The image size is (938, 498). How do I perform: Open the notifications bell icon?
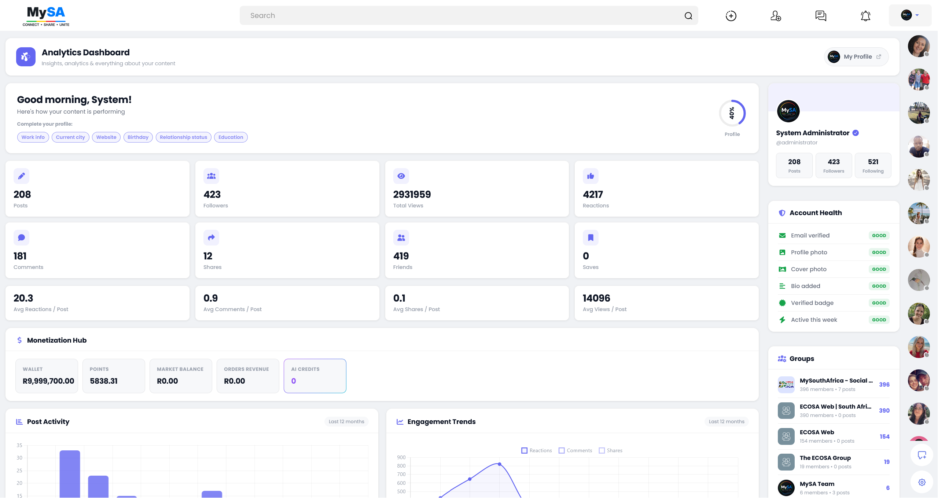(865, 16)
